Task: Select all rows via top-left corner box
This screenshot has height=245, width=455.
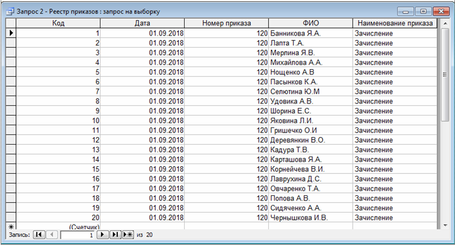Action: (x=11, y=23)
